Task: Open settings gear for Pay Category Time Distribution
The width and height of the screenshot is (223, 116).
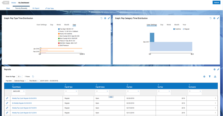Action: [214, 18]
